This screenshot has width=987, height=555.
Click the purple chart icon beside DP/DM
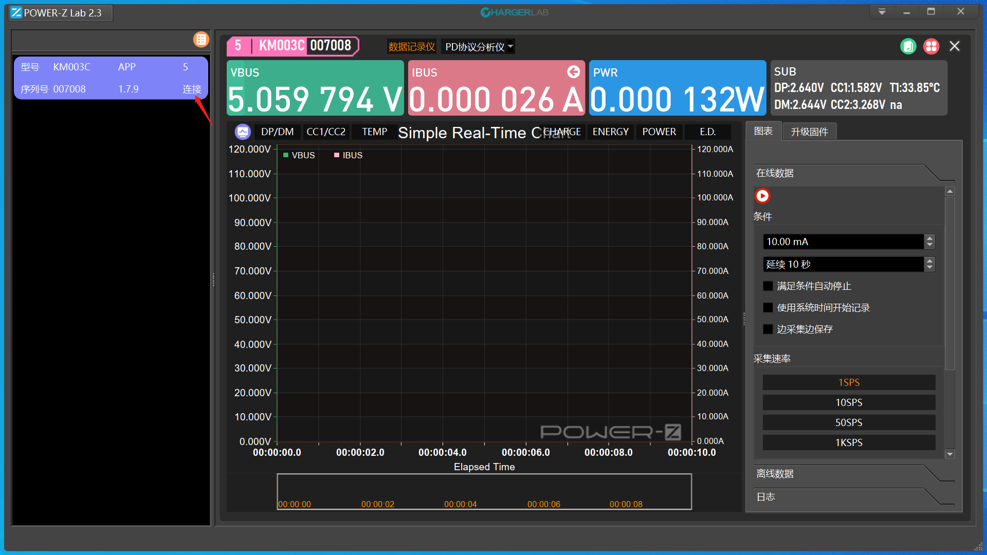tap(243, 132)
